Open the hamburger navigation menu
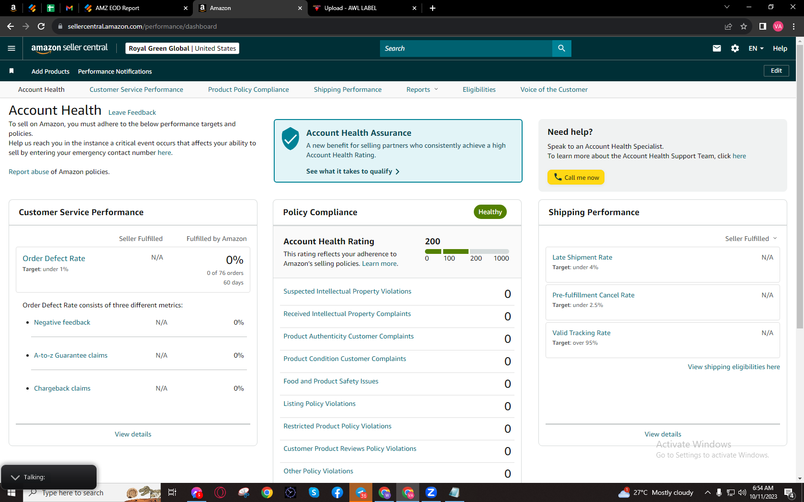This screenshot has height=502, width=804. pos(11,48)
